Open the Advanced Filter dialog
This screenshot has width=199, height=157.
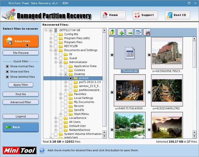(21, 102)
